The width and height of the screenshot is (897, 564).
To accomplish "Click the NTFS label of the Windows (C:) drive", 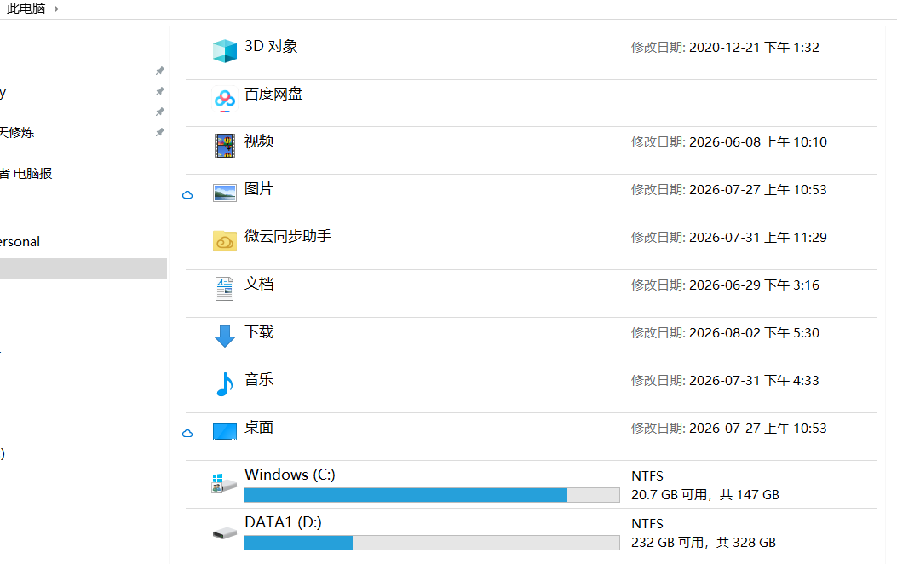I will click(x=647, y=476).
